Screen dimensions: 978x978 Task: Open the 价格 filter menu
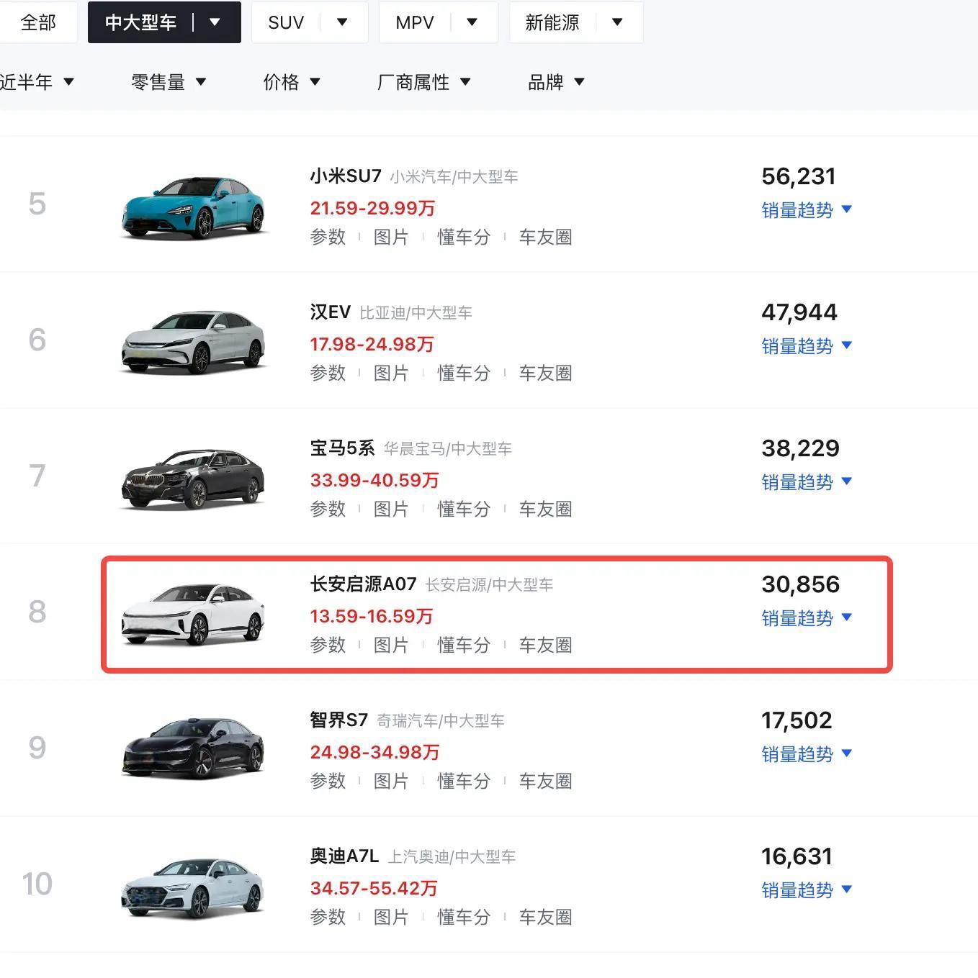pos(292,82)
